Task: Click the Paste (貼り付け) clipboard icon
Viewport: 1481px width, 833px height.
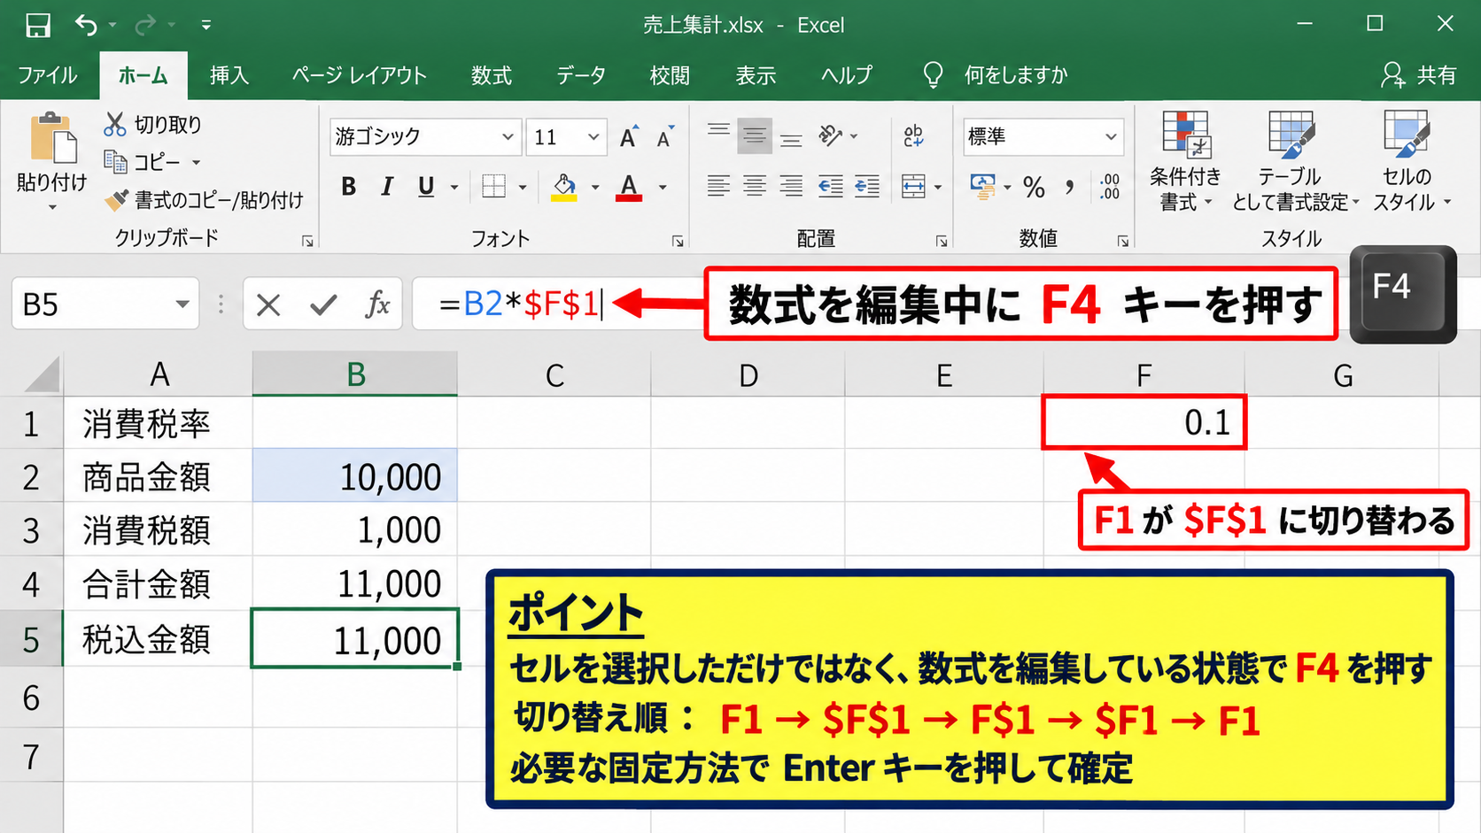Action: pyautogui.click(x=53, y=138)
